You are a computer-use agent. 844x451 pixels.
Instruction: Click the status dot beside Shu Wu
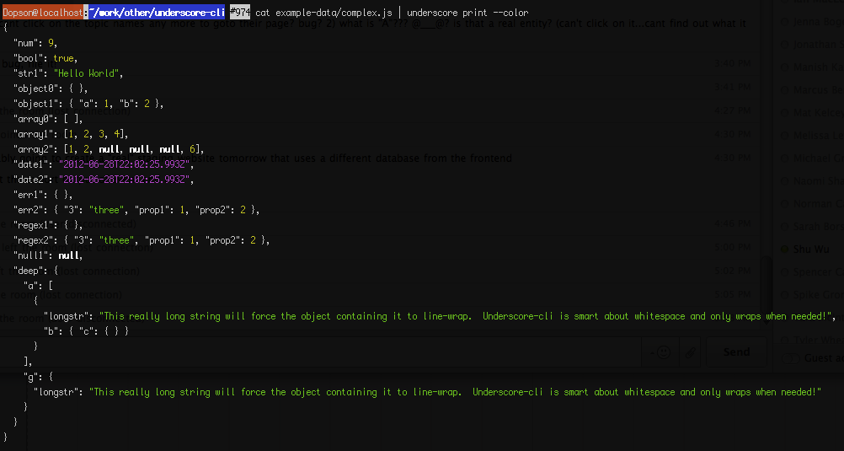[x=784, y=249]
